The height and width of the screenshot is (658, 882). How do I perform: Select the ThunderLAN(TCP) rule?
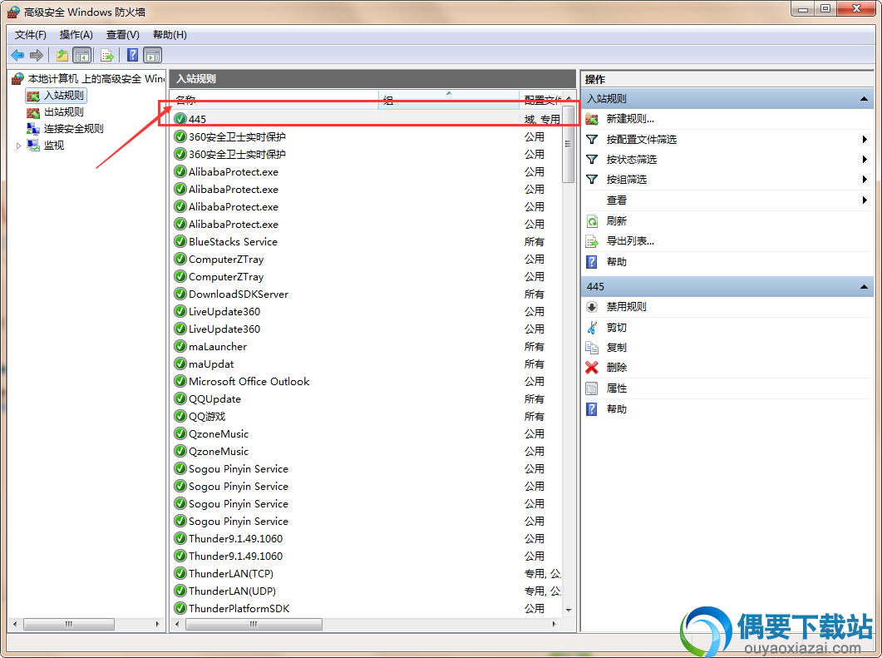click(x=367, y=573)
